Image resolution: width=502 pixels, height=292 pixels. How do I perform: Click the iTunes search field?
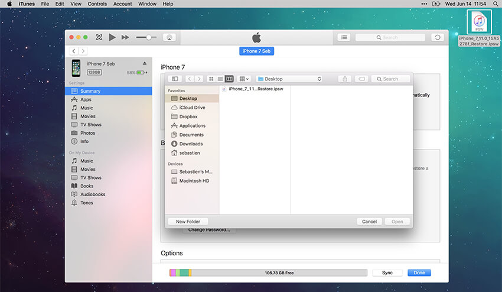[390, 37]
